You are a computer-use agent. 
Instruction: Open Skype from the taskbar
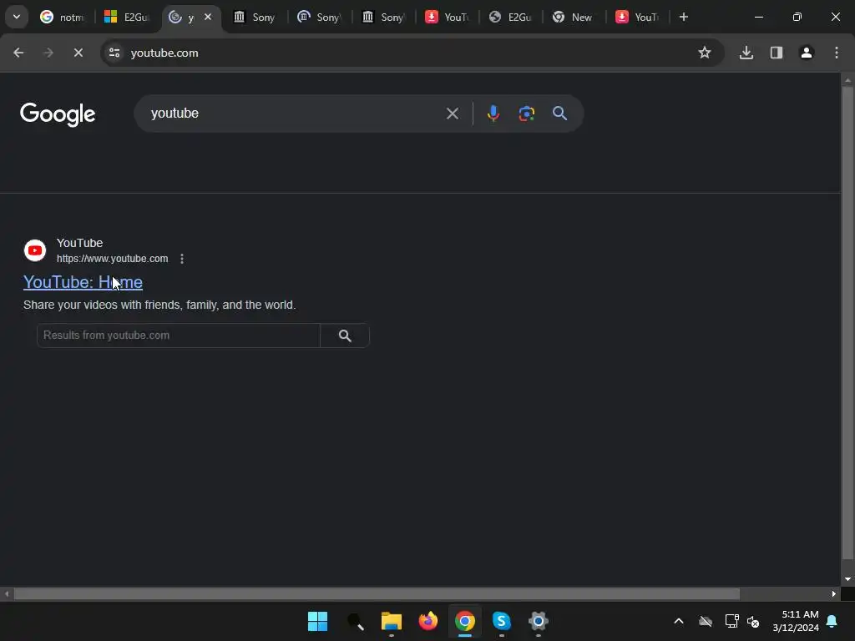501,621
